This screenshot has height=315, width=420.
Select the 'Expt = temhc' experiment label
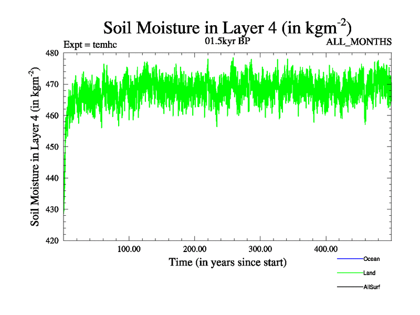pyautogui.click(x=90, y=44)
